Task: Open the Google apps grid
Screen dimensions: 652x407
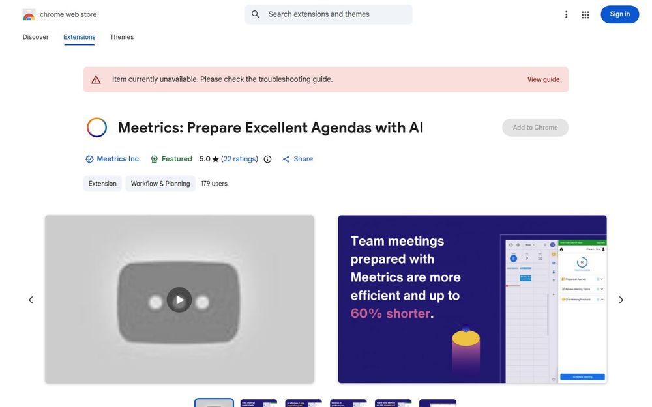Action: pos(585,14)
